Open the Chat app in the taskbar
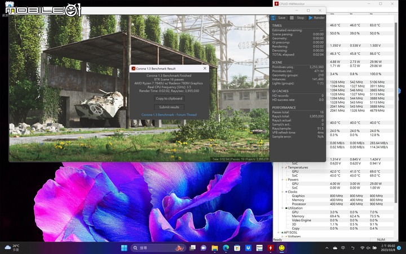Screen dimensions: 406x254 [x=204, y=248]
